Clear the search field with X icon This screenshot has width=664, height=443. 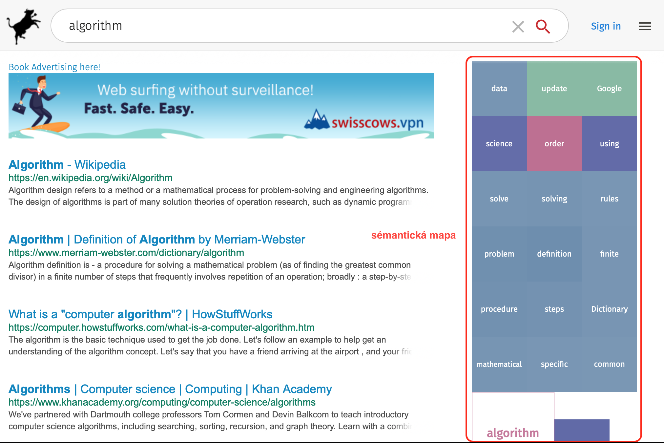[518, 27]
